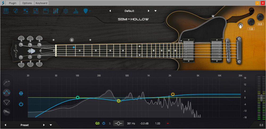Image resolution: width=266 pixels, height=129 pixels.
Task: Click the capo position marker 0
Action: pos(72,40)
